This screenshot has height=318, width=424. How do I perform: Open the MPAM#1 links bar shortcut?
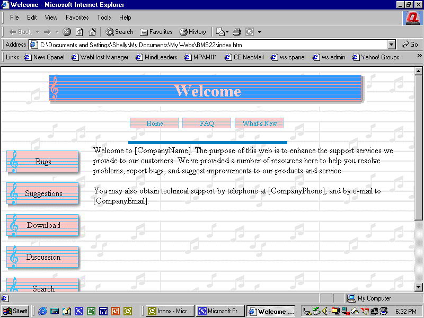200,57
